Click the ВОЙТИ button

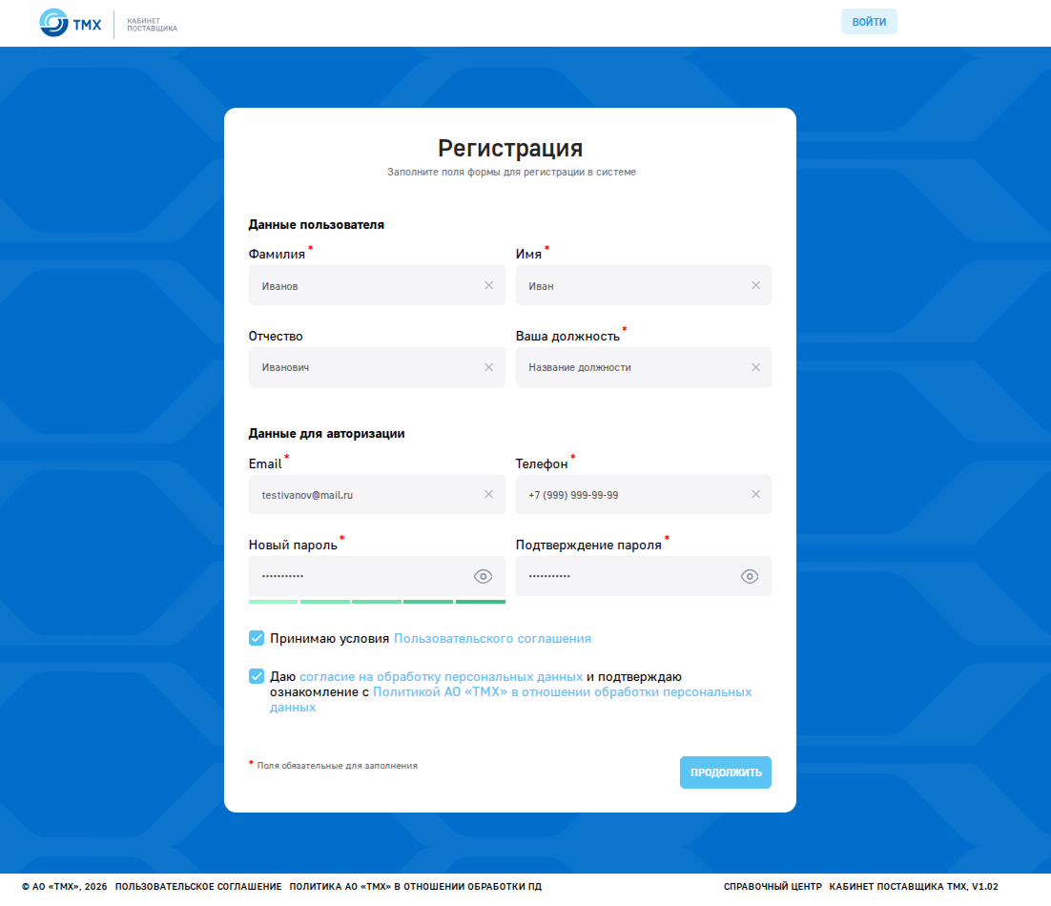[869, 22]
